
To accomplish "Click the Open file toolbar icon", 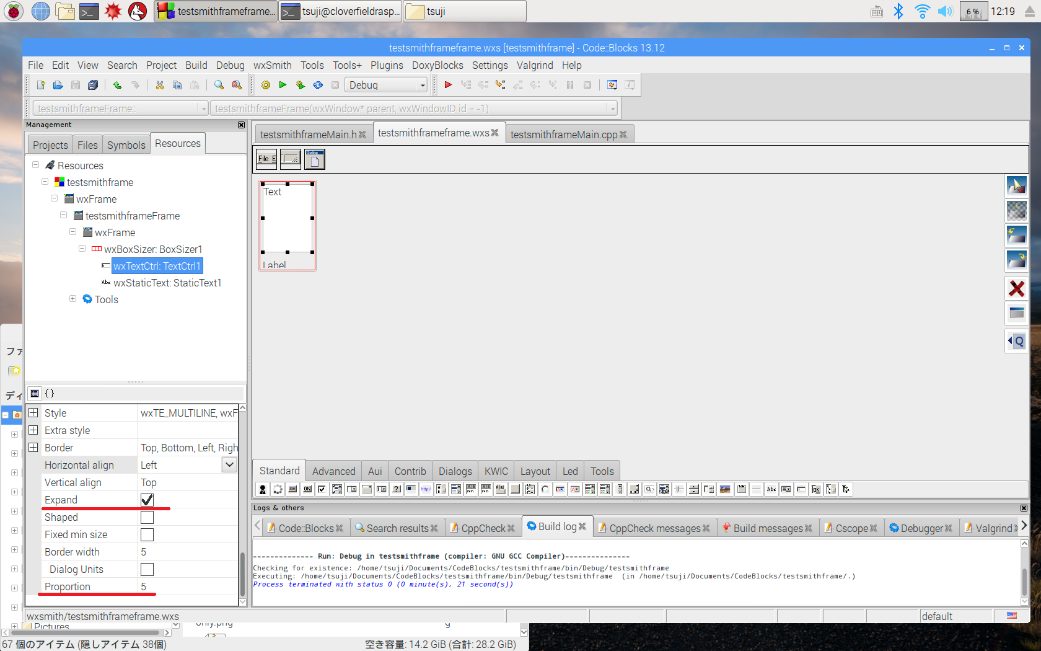I will [58, 85].
